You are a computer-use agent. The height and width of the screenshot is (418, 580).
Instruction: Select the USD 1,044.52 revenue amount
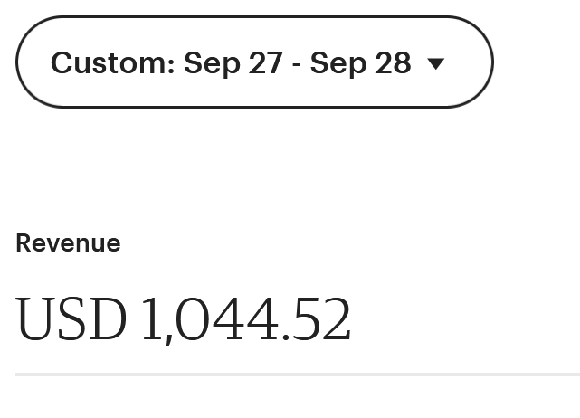tap(183, 320)
